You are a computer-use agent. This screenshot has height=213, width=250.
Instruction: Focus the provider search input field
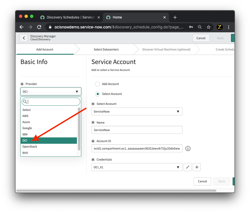[51, 102]
